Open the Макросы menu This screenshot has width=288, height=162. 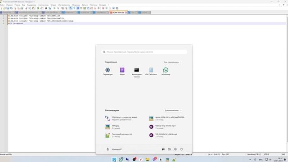coord(76,5)
